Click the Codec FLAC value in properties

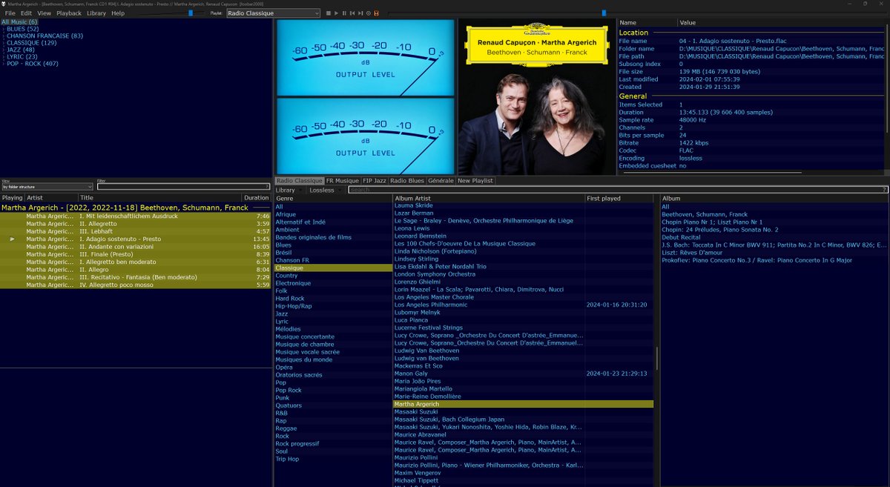coord(687,149)
